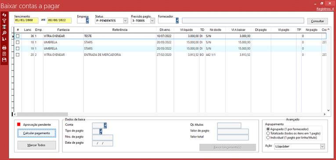
Task: Choose Individual (1 pagto por linha/título)
Action: point(267,138)
